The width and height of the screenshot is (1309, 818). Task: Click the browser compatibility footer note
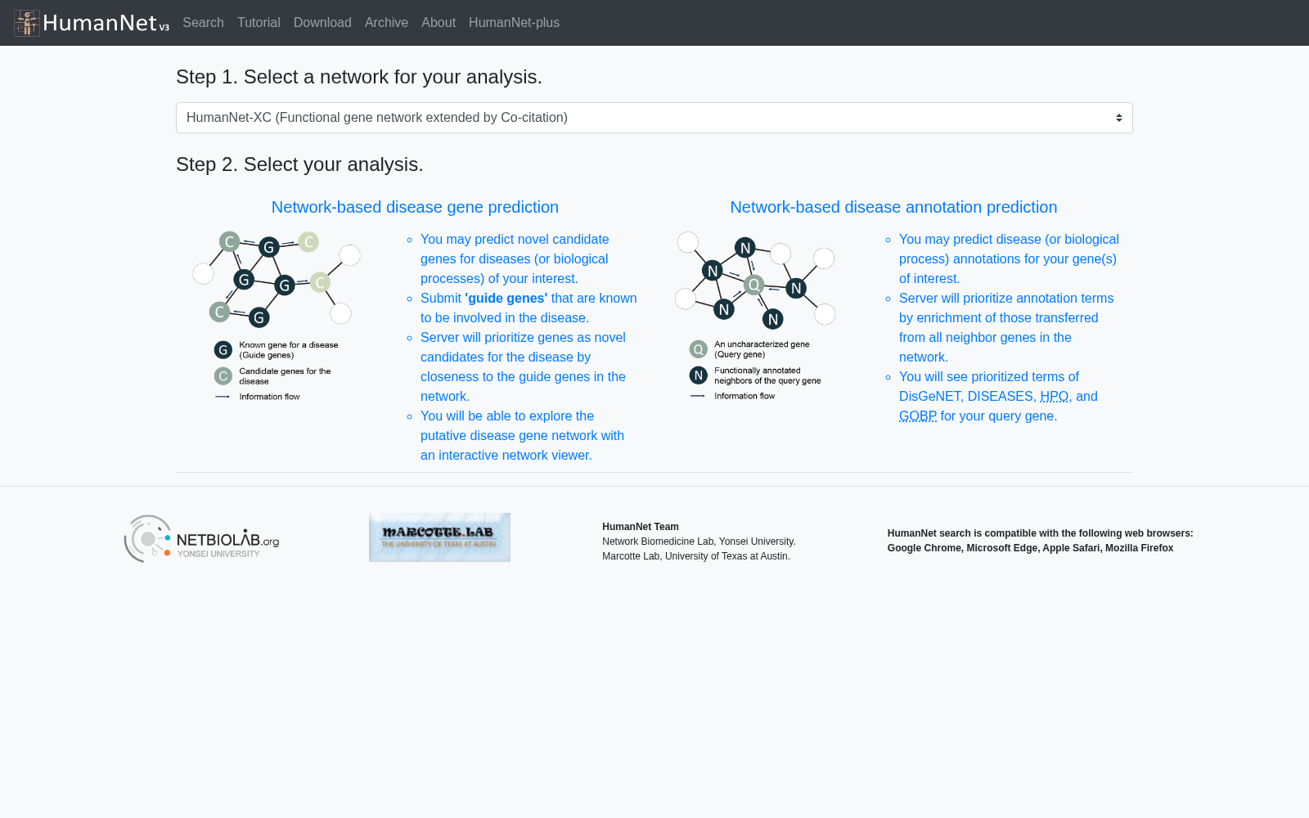[x=1041, y=541]
